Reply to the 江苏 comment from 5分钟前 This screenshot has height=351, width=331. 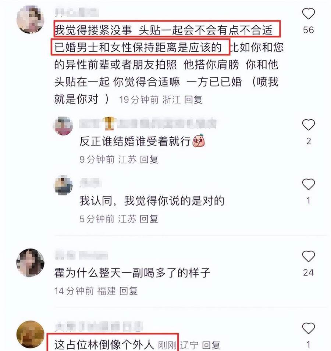(149, 219)
